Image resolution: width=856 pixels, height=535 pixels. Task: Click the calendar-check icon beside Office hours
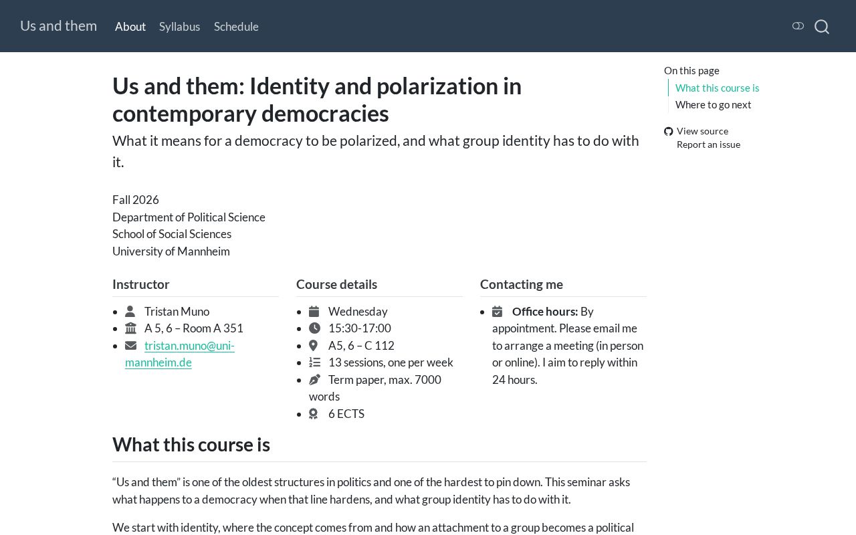(x=497, y=312)
